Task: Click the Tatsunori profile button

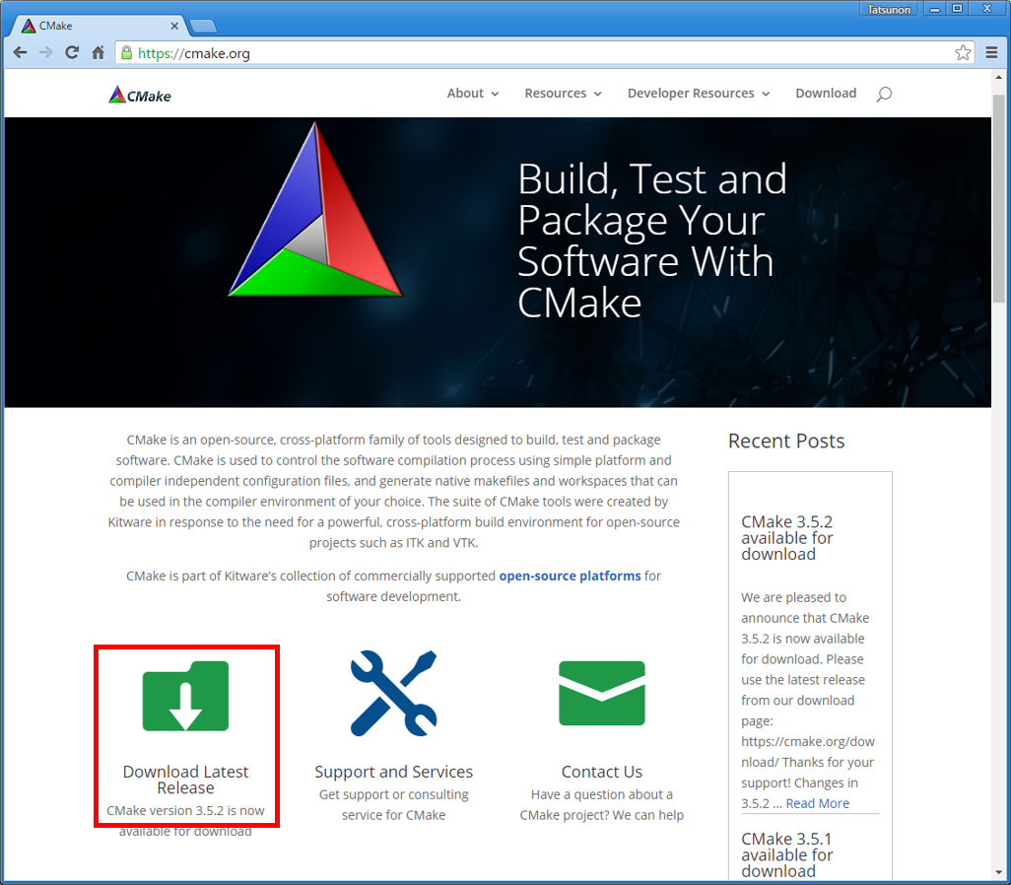Action: click(888, 9)
